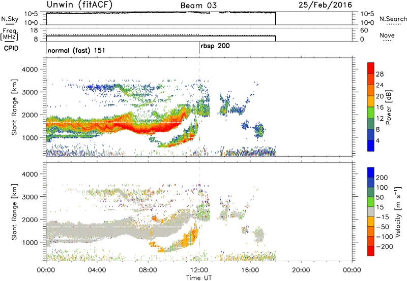The image size is (407, 281).
Task: Click the "20" value on the Power scale
Action: point(380,96)
